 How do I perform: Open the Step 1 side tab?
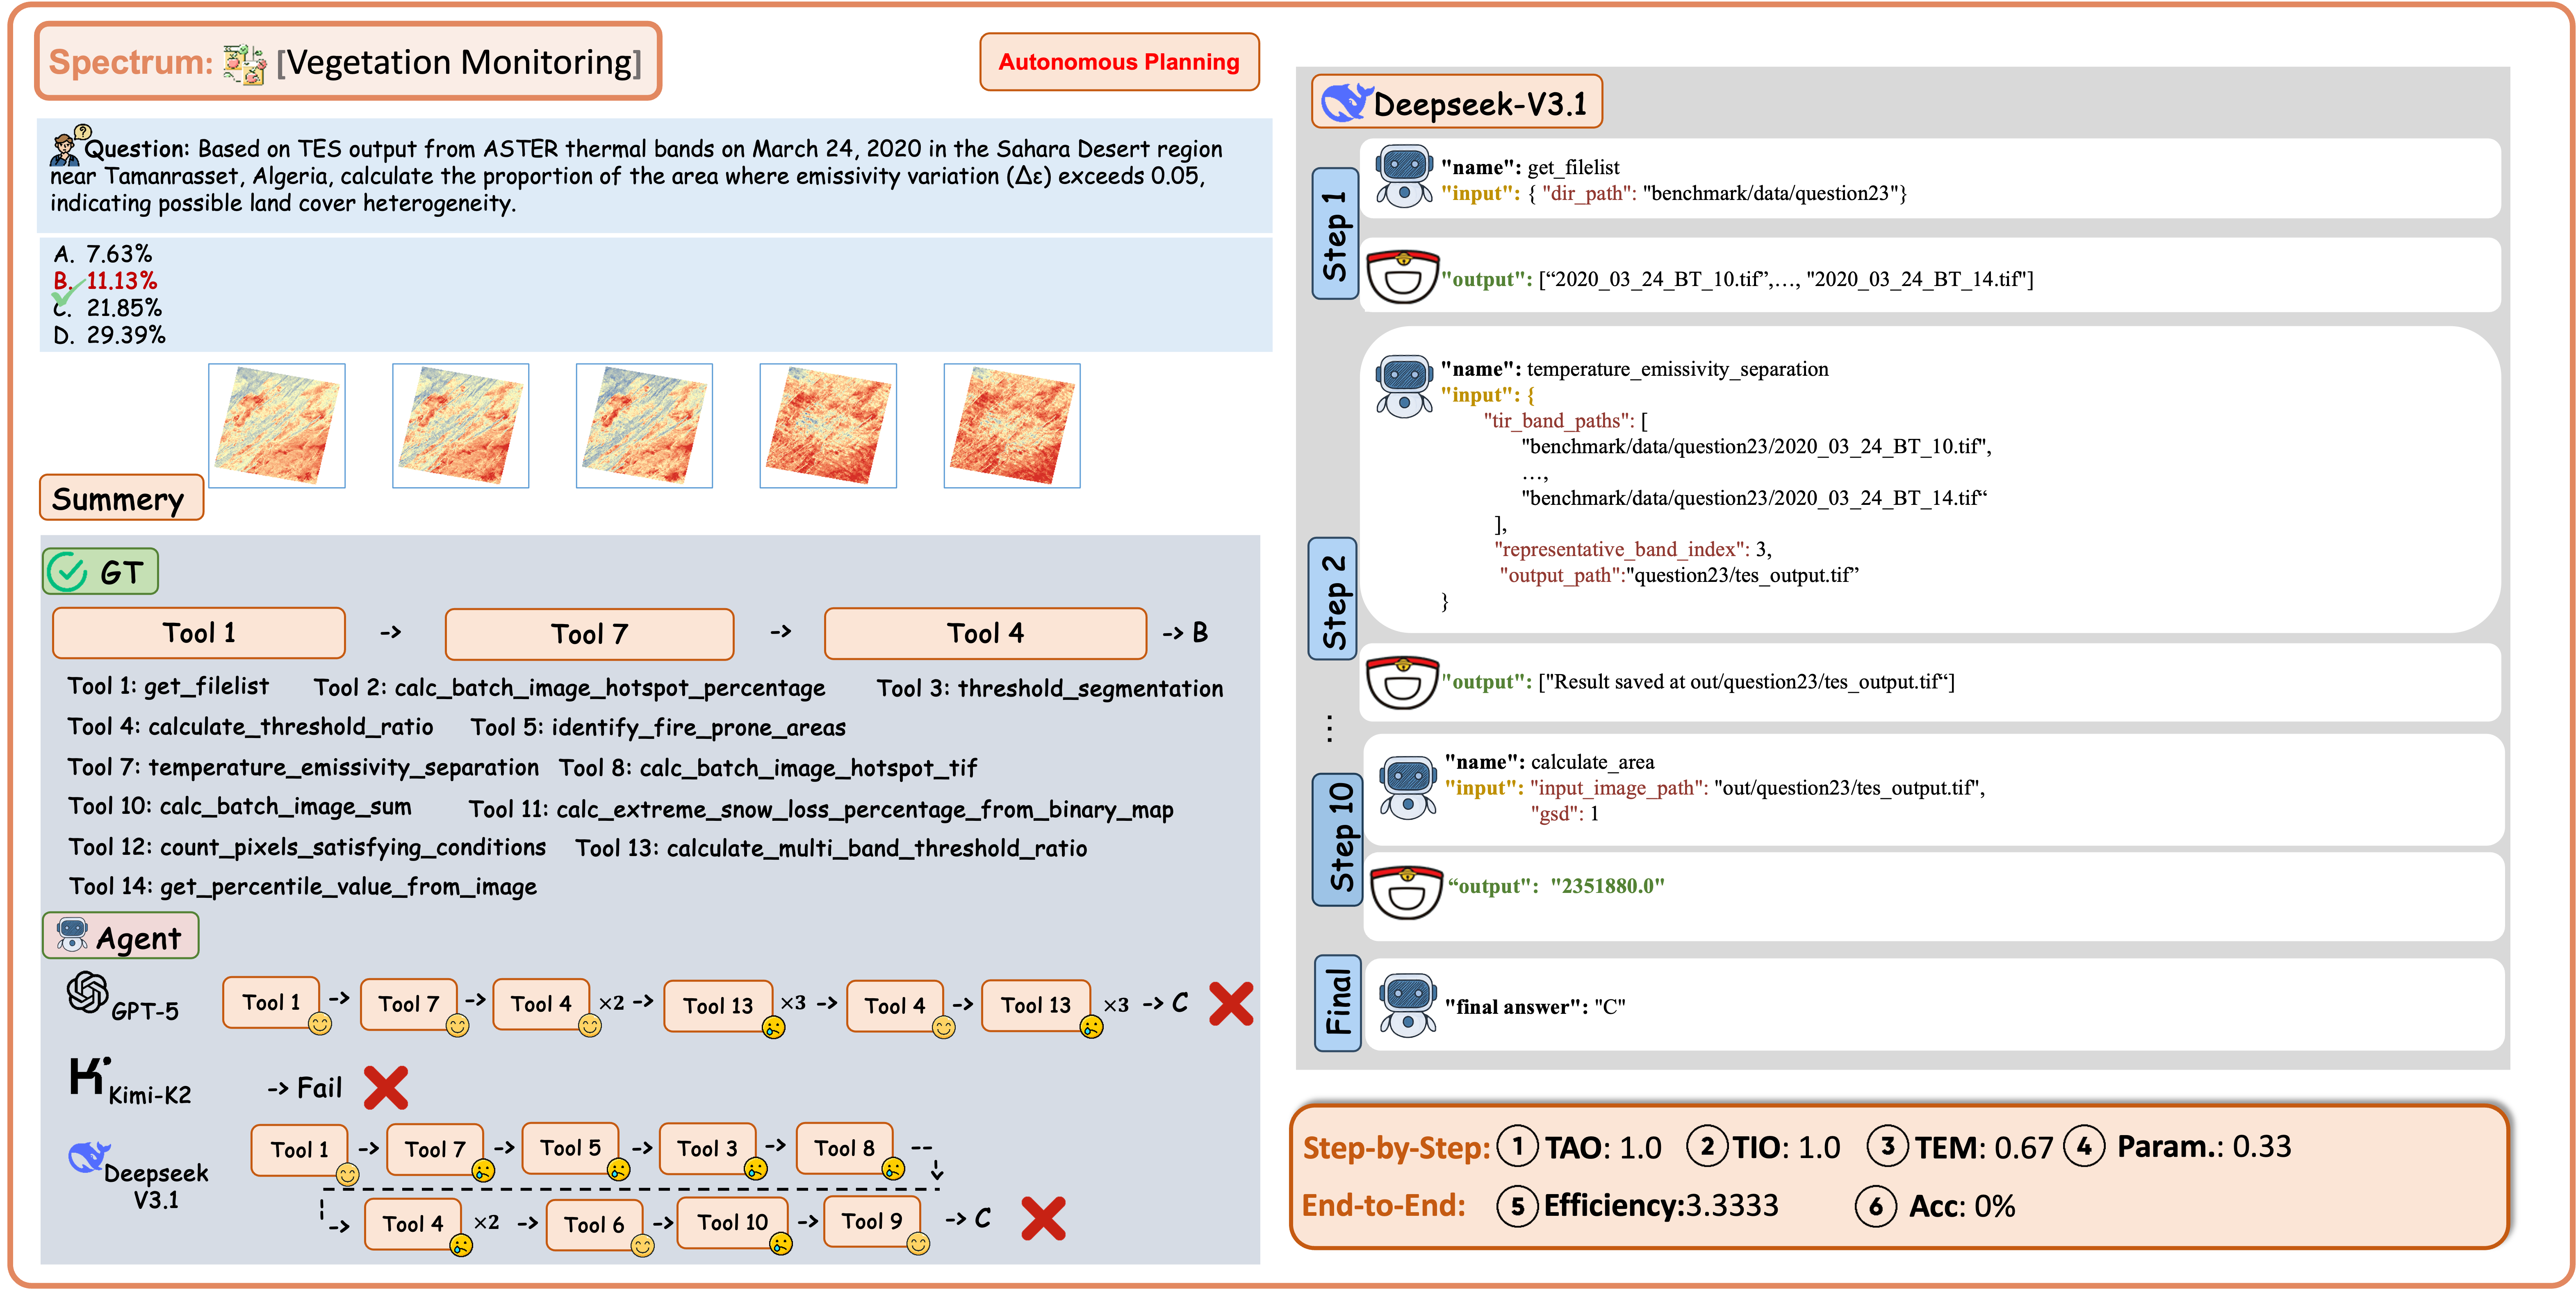click(x=1334, y=234)
